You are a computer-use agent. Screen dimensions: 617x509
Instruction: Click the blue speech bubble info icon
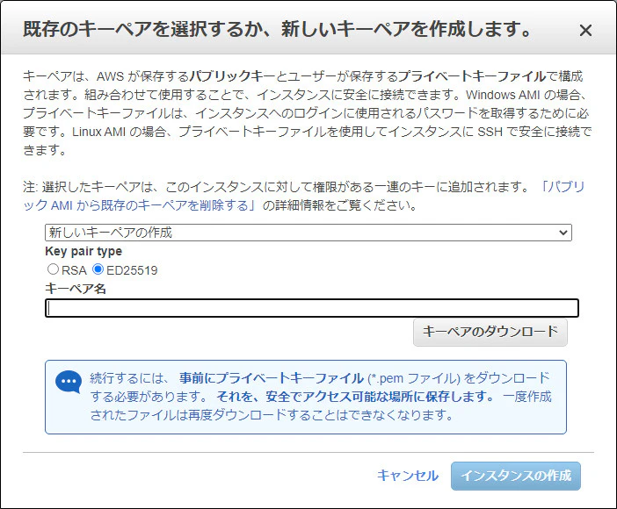[69, 382]
